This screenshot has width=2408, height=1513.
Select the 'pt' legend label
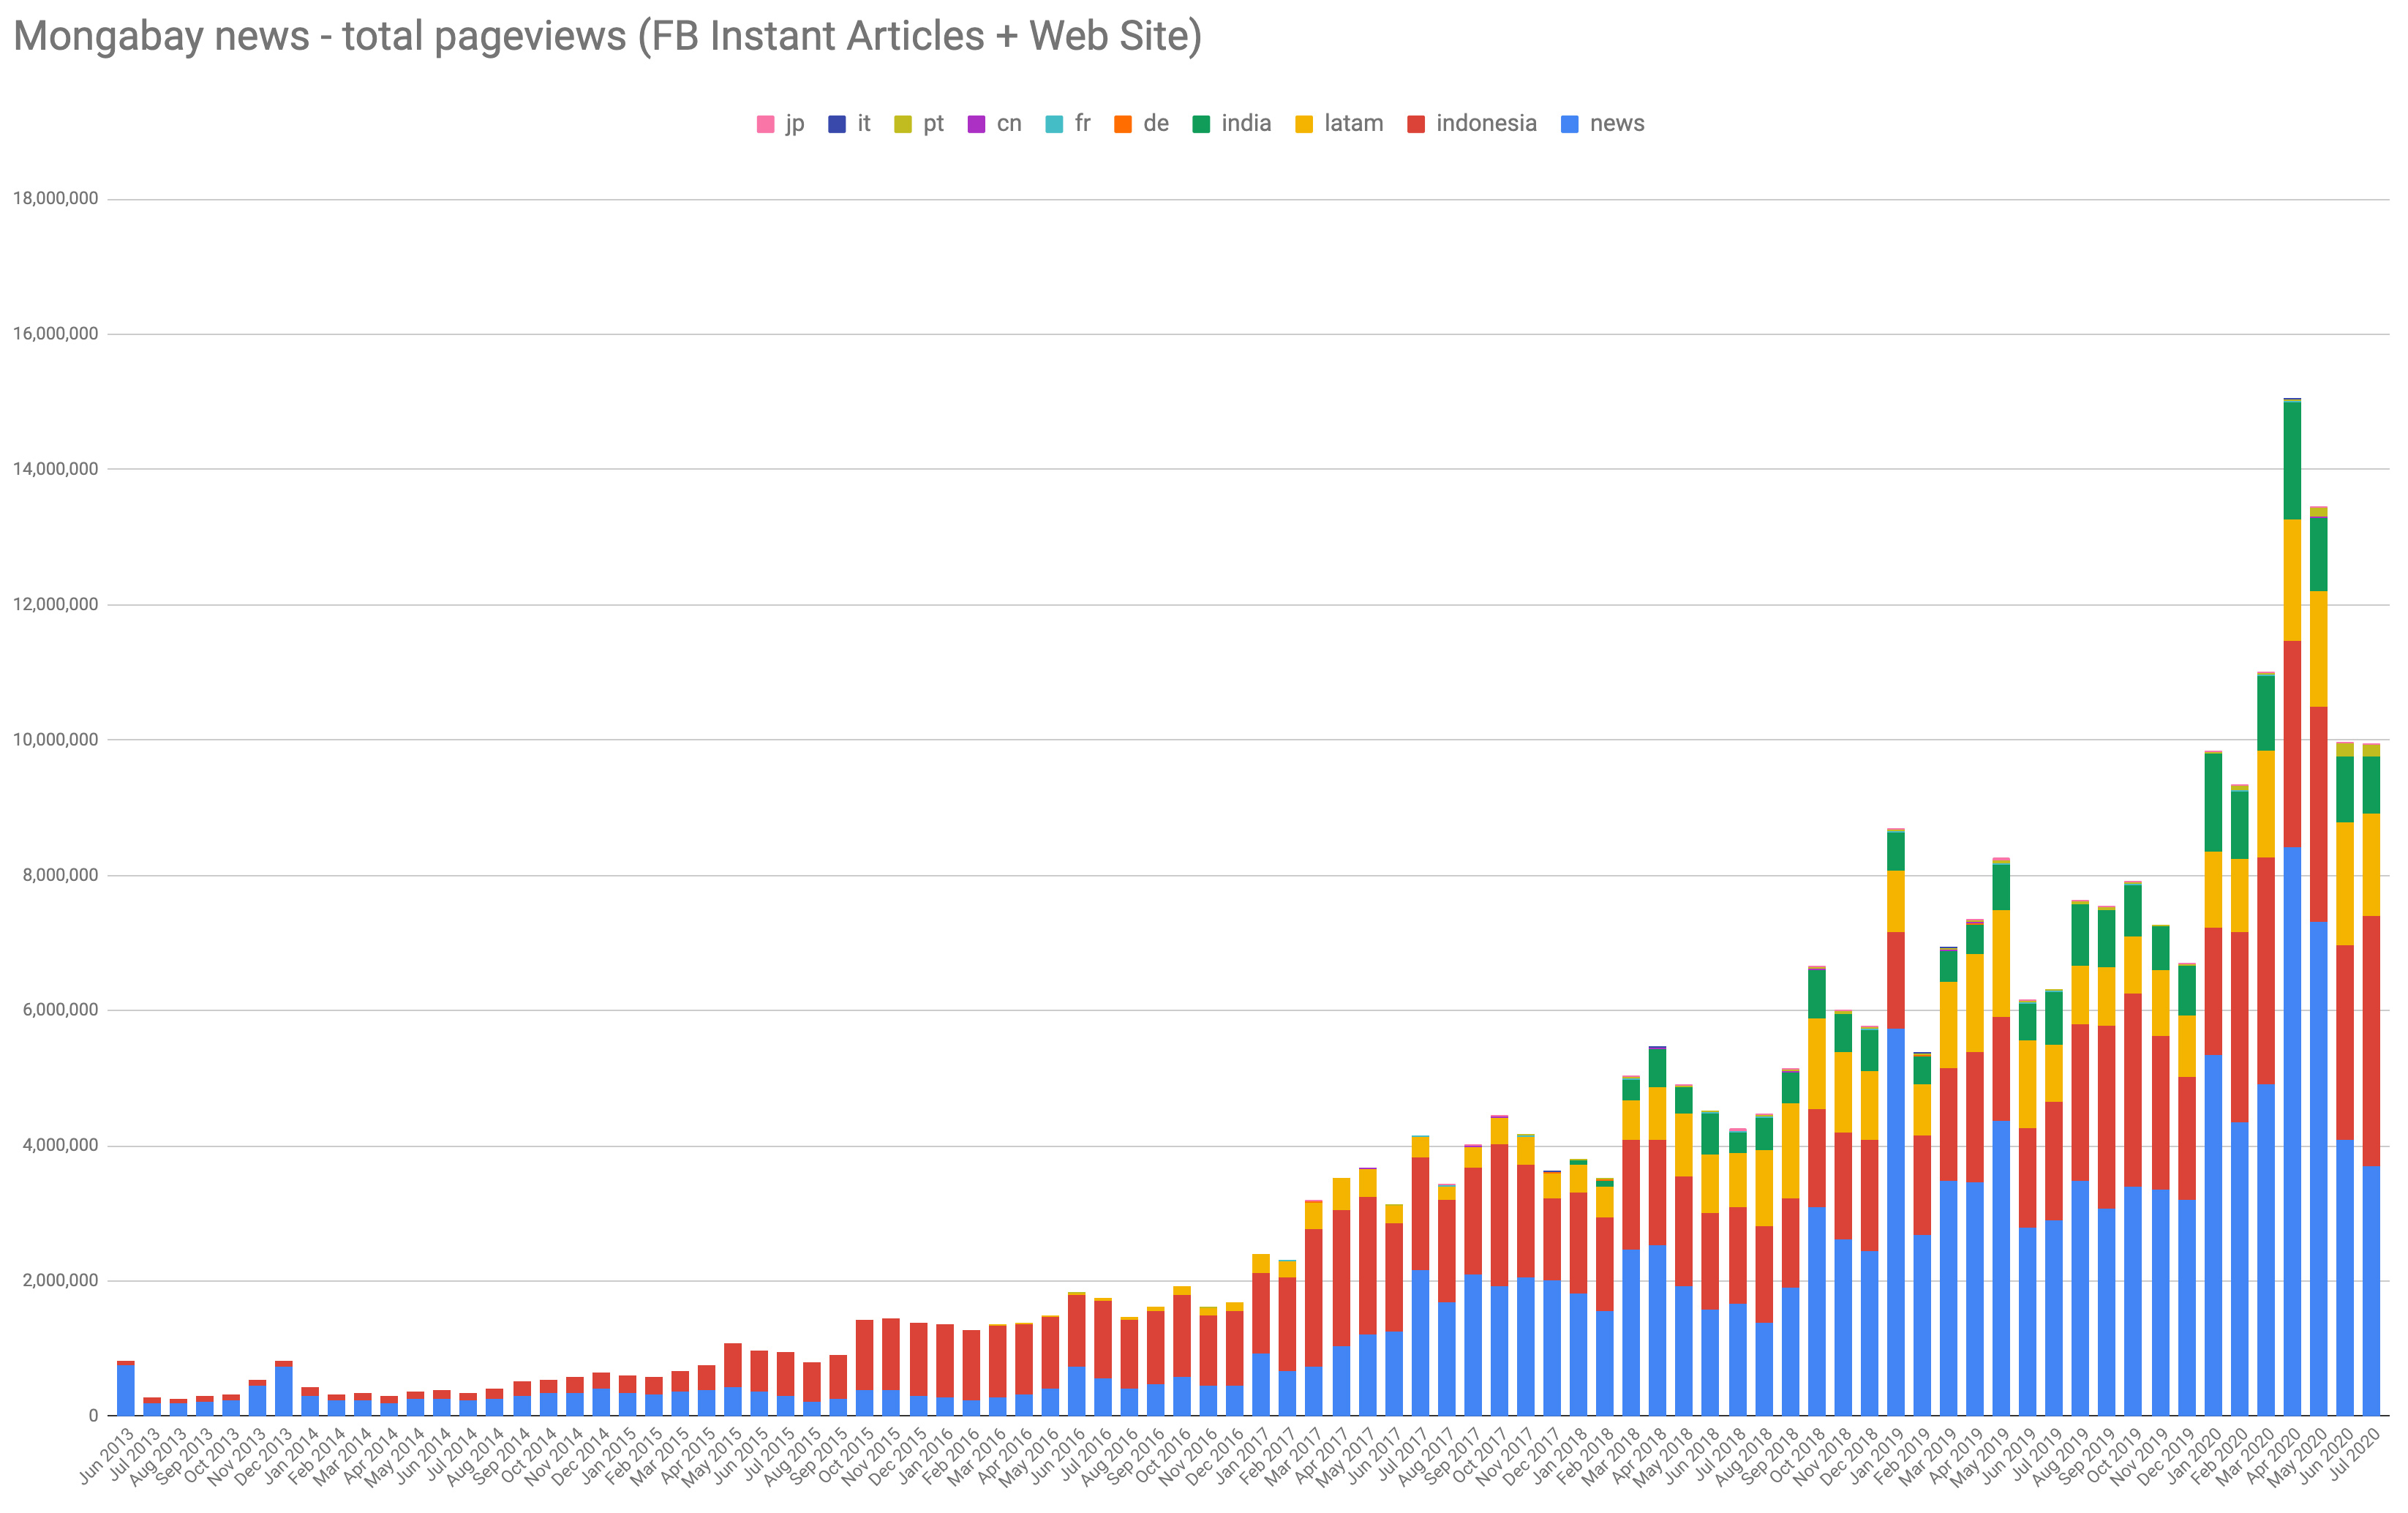[x=934, y=124]
